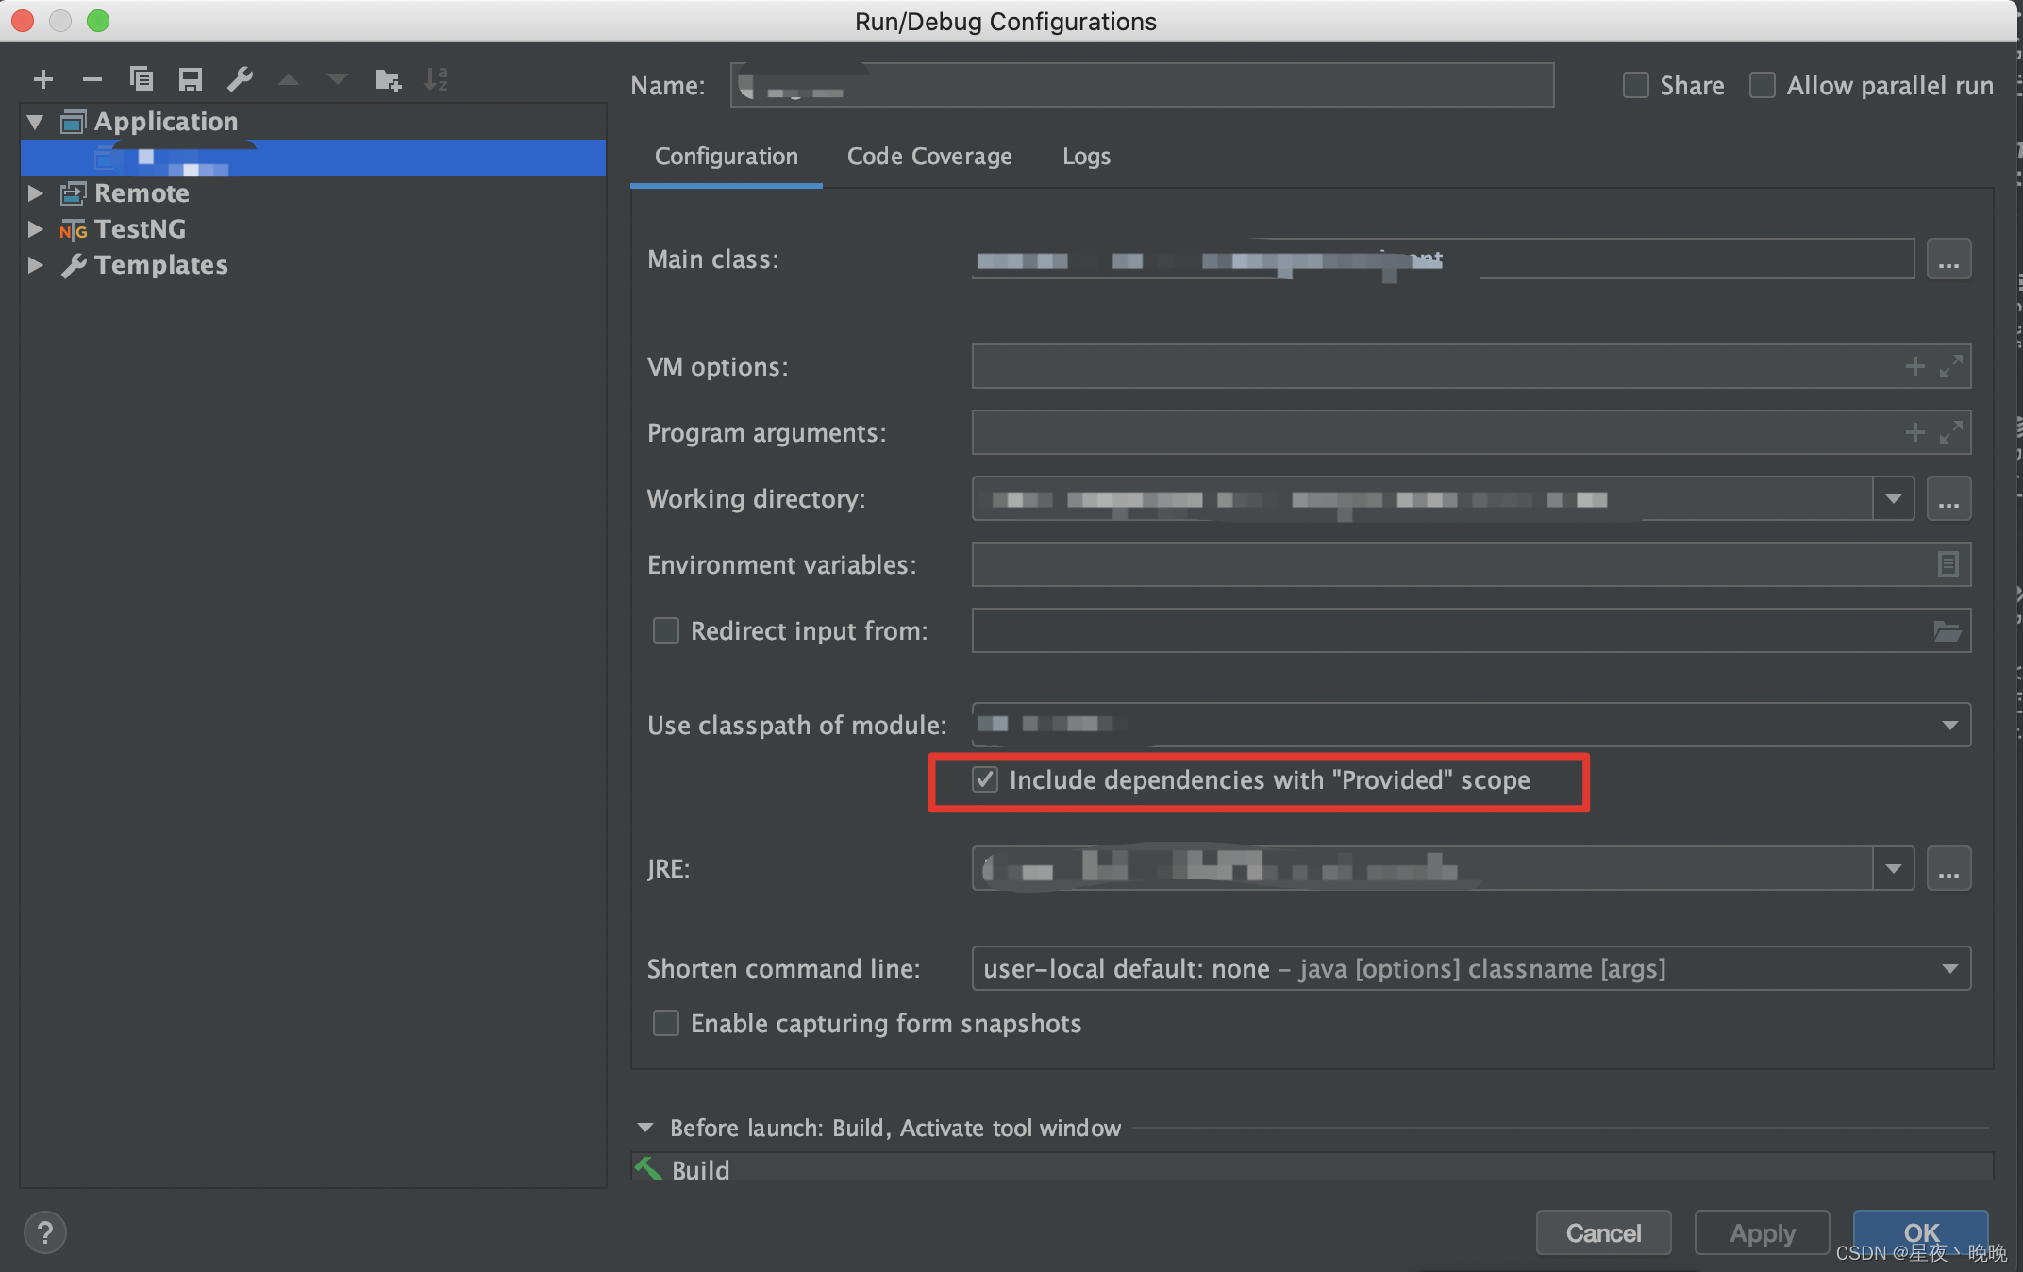Enable Allow parallel run checkbox
2023x1272 pixels.
(1763, 86)
